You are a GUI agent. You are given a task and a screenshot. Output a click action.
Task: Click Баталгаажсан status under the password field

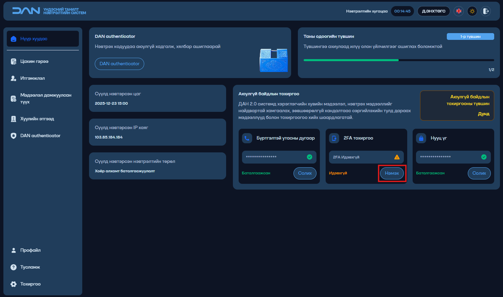[430, 173]
